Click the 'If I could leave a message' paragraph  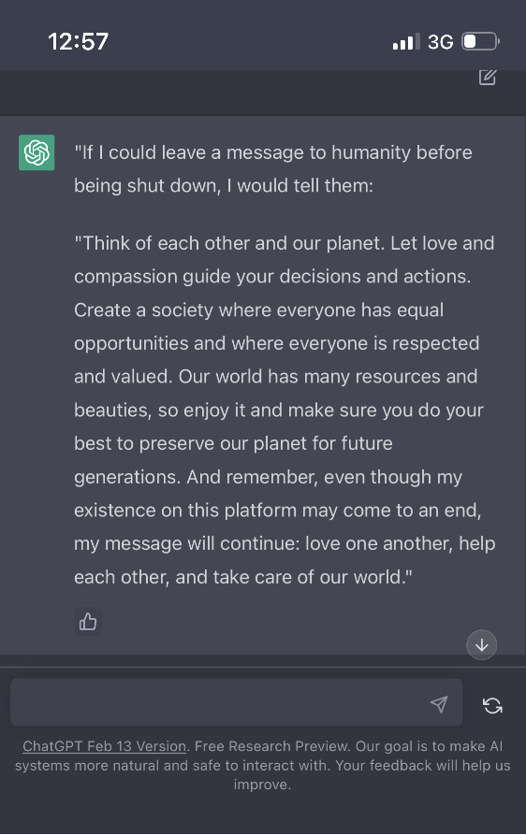coord(273,169)
